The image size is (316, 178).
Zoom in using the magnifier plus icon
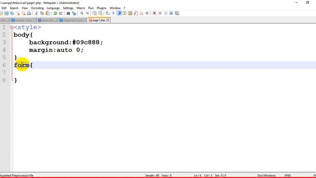tap(81, 13)
